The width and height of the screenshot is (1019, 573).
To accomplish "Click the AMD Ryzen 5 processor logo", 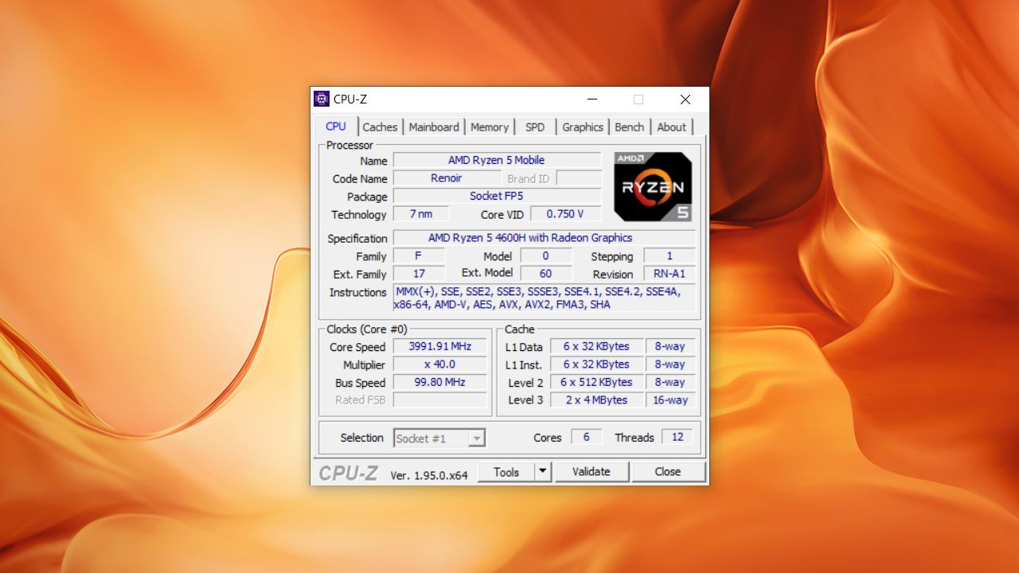I will 653,186.
